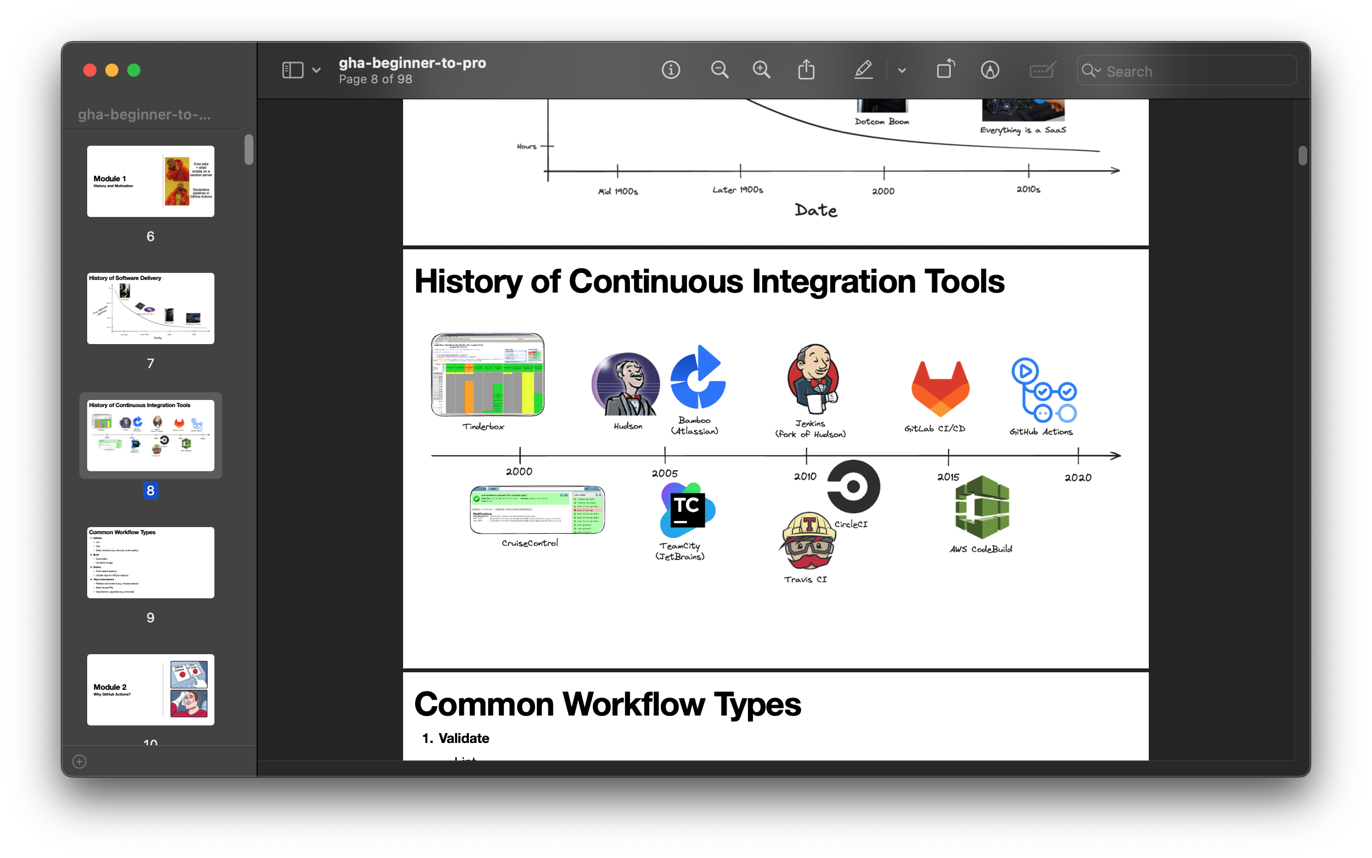Click the zoom in magnifier icon

762,70
